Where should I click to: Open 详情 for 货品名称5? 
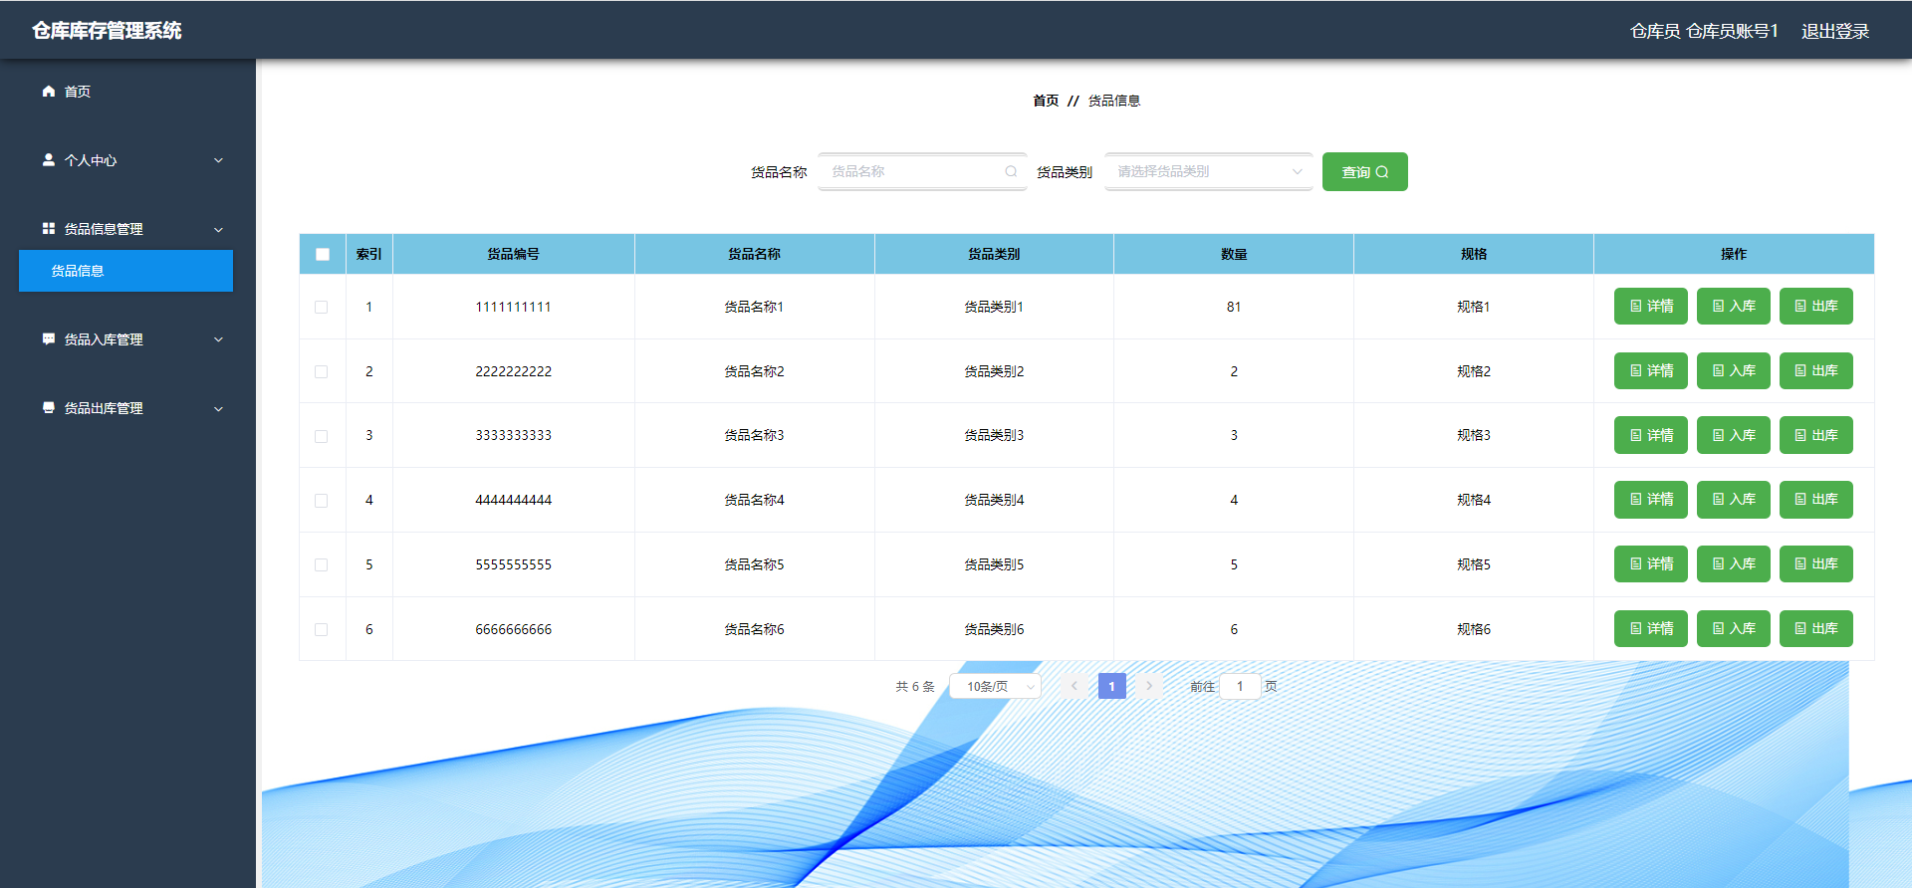coord(1651,563)
